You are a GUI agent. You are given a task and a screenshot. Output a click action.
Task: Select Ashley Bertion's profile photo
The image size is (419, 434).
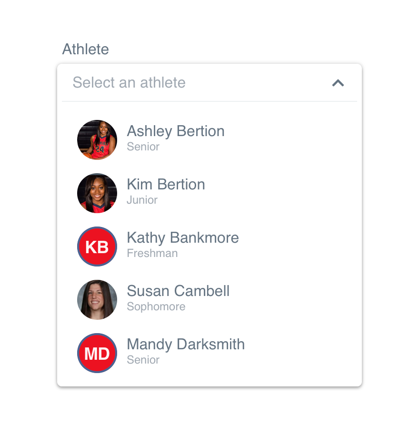pyautogui.click(x=97, y=140)
